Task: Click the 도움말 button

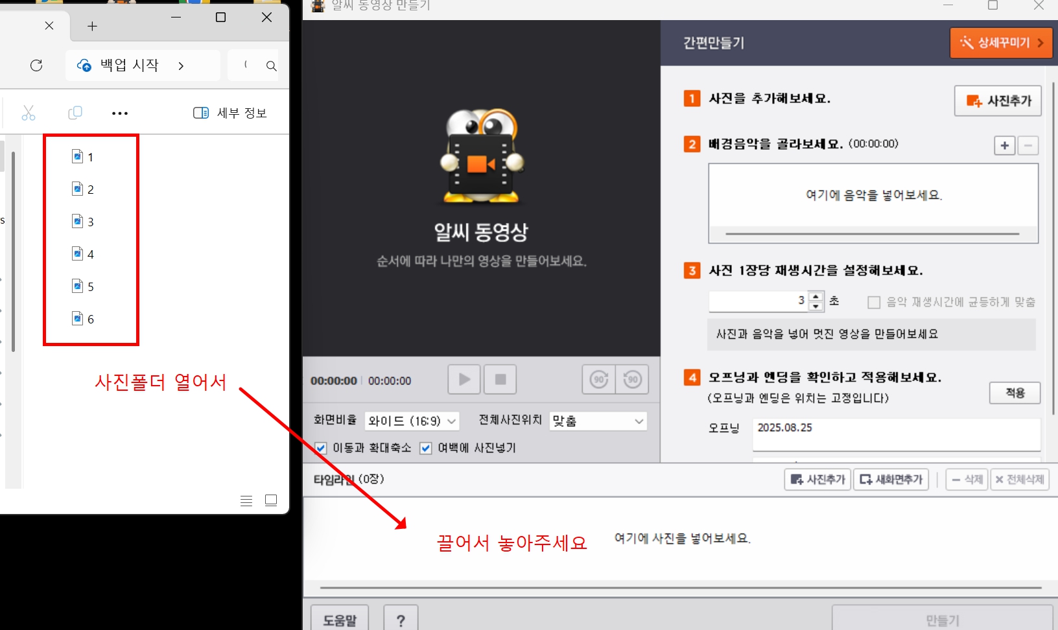Action: click(x=340, y=620)
